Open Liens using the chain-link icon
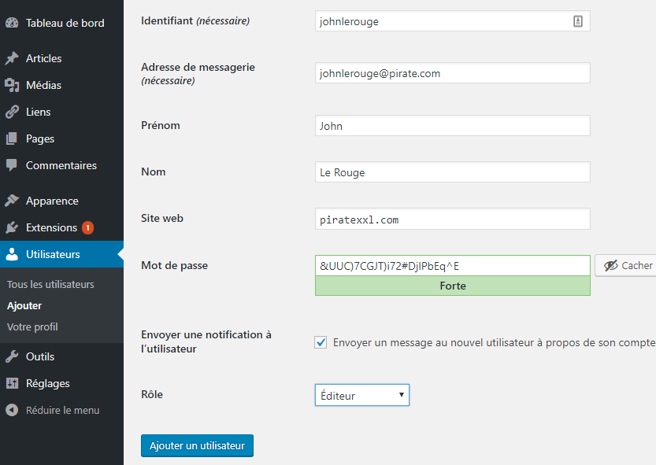The image size is (656, 465). [13, 112]
